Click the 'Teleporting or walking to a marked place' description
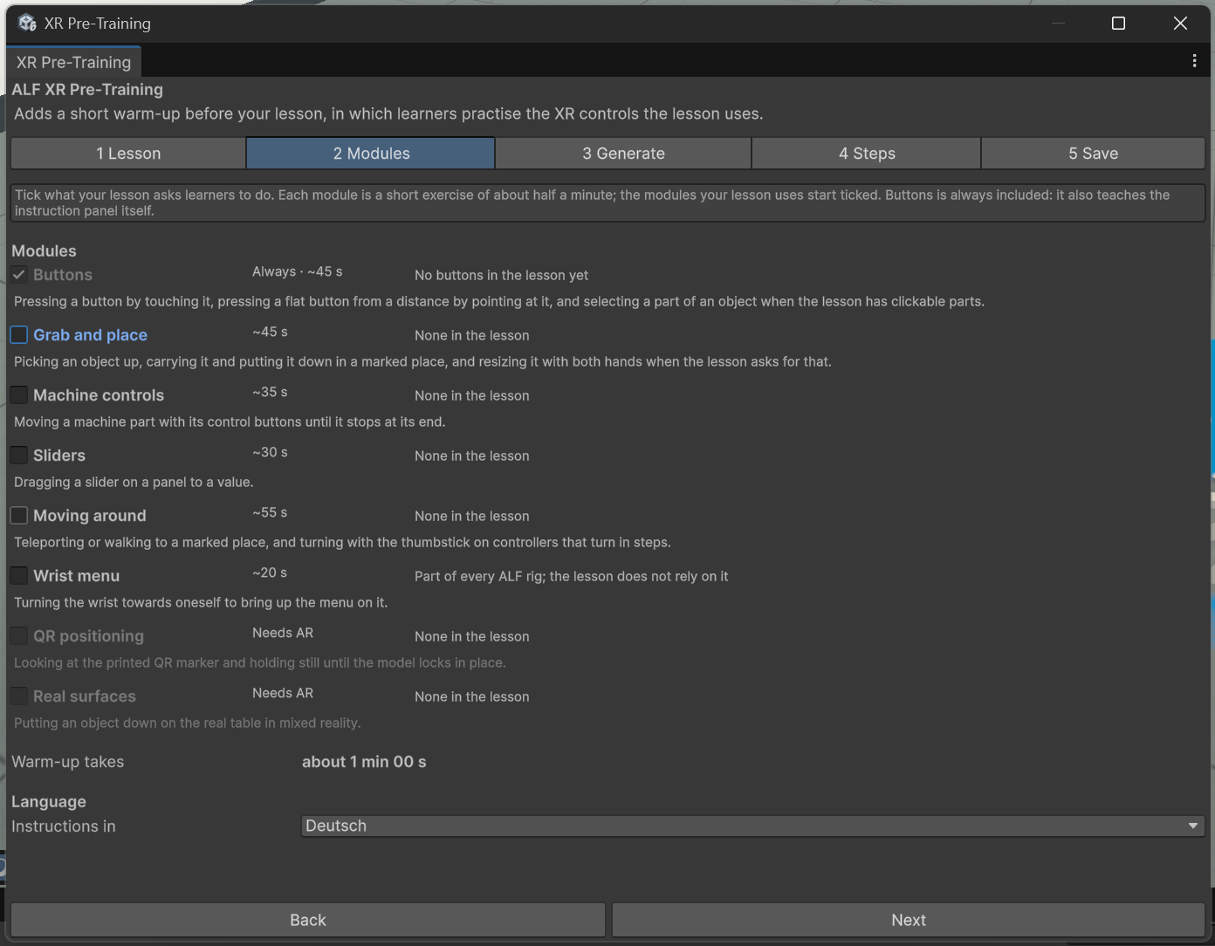 coord(342,542)
